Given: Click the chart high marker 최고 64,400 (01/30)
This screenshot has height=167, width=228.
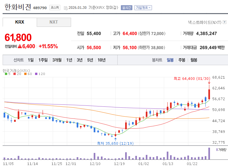Looking at the screenshot, I should point(192,79).
